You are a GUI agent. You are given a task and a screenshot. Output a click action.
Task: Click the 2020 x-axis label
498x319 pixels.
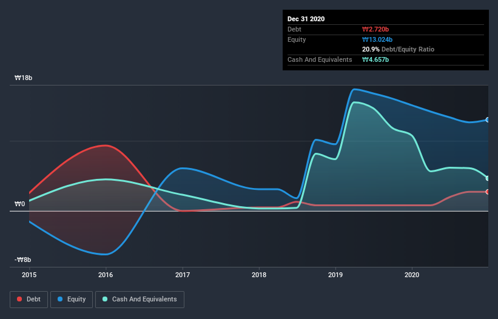(x=412, y=275)
